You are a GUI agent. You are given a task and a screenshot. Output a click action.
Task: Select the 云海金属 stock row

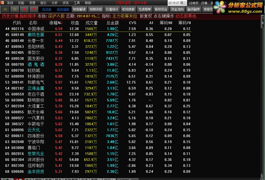[98, 88]
